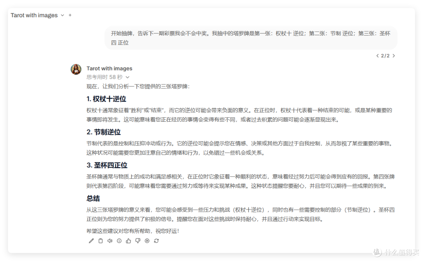Go to the next response version
This screenshot has height=261, width=423.
pyautogui.click(x=394, y=56)
